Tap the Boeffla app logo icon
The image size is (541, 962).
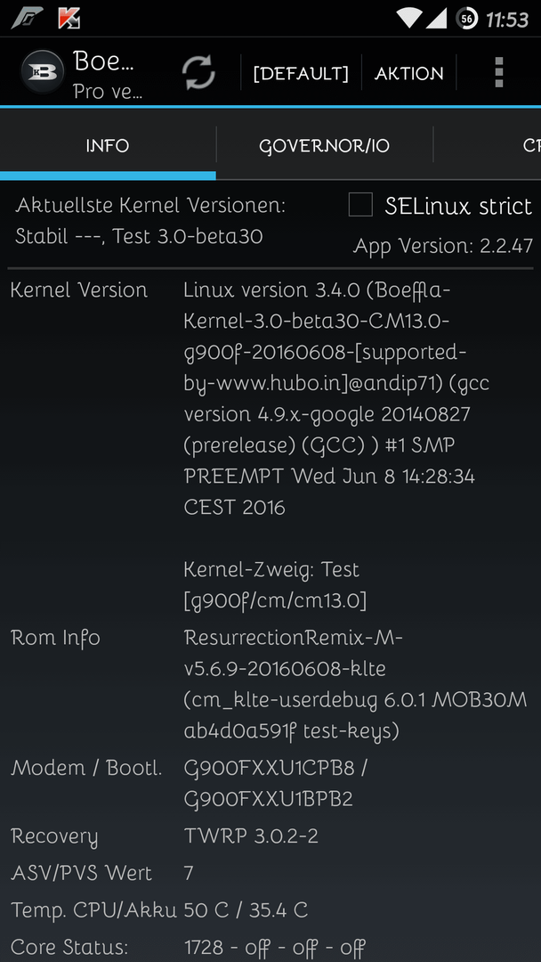(42, 72)
